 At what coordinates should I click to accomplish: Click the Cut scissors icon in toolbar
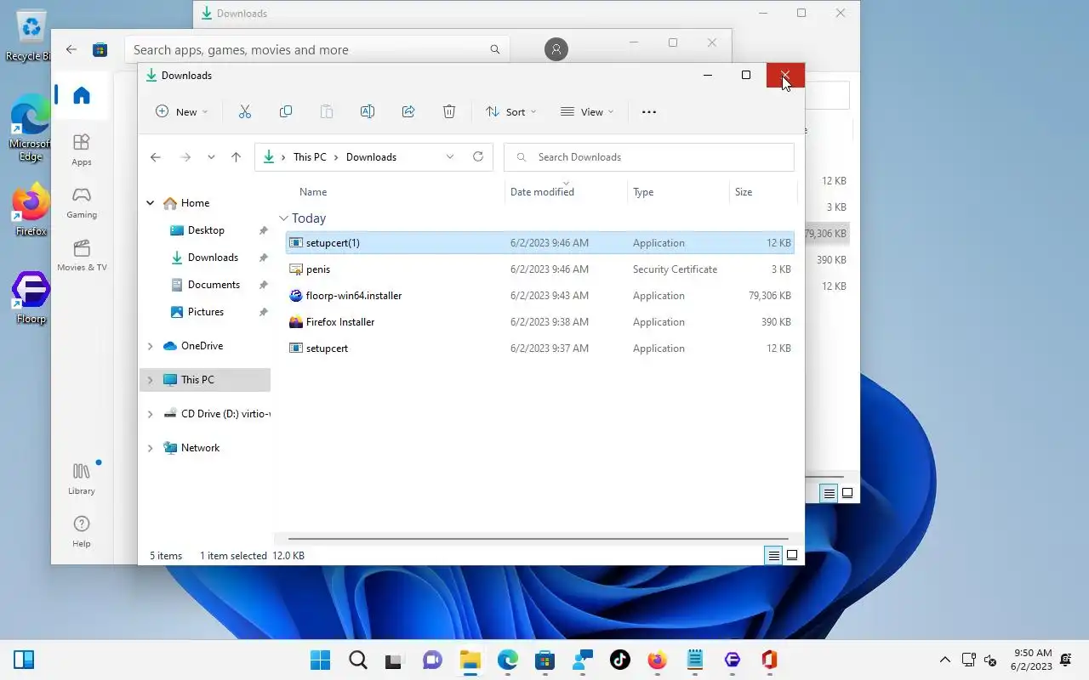pos(245,111)
